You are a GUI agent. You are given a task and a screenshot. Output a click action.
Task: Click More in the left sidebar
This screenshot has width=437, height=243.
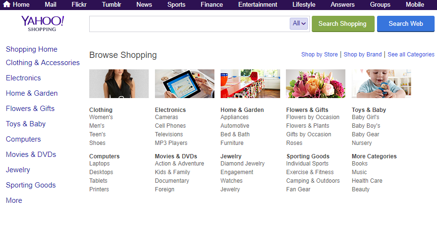pyautogui.click(x=14, y=200)
